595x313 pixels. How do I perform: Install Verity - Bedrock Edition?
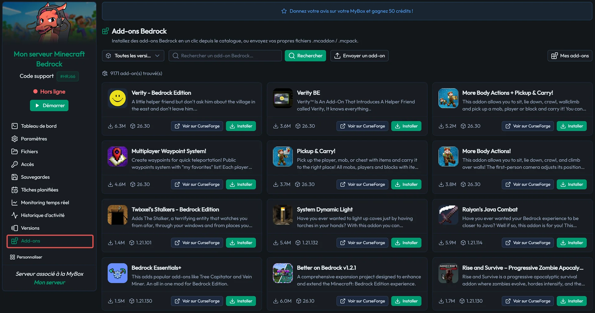241,126
